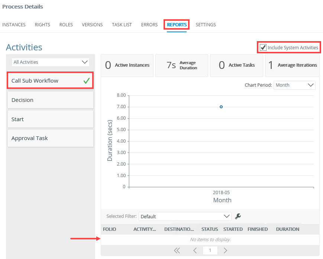Go to previous page arrow
Image resolution: width=323 pixels, height=259 pixels.
pyautogui.click(x=195, y=250)
